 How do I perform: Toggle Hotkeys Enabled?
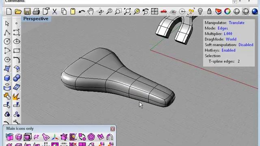point(228,50)
